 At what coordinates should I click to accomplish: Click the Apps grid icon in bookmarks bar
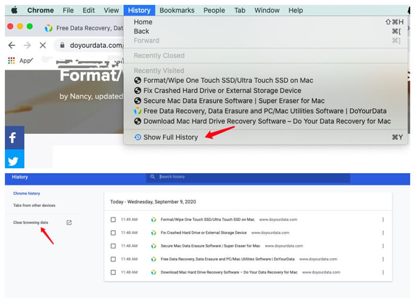(11, 60)
